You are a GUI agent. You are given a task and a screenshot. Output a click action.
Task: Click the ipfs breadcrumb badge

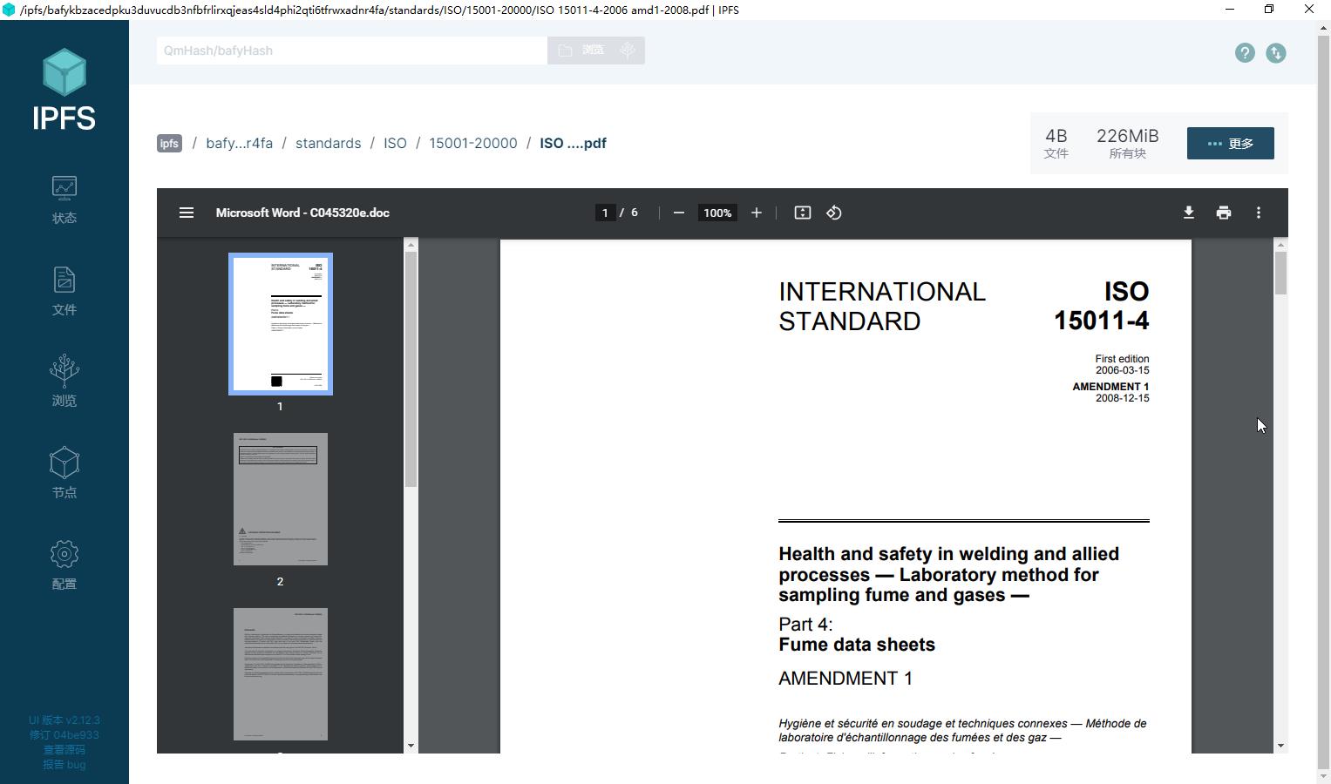coord(169,144)
